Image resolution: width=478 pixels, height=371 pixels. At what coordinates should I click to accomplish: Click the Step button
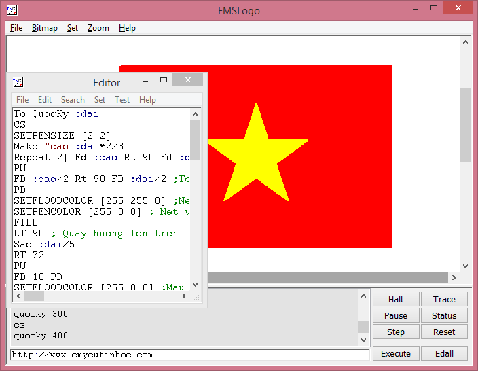(x=396, y=332)
